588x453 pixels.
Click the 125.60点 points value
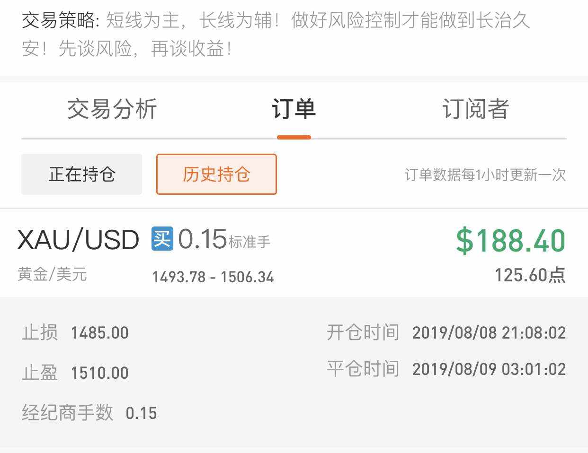click(x=530, y=275)
